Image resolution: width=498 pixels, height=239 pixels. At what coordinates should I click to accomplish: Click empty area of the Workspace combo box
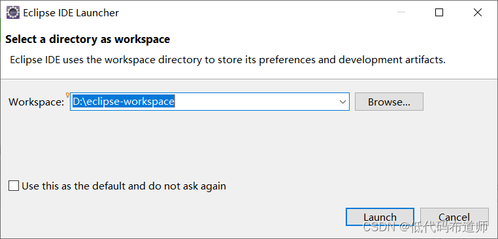254,102
